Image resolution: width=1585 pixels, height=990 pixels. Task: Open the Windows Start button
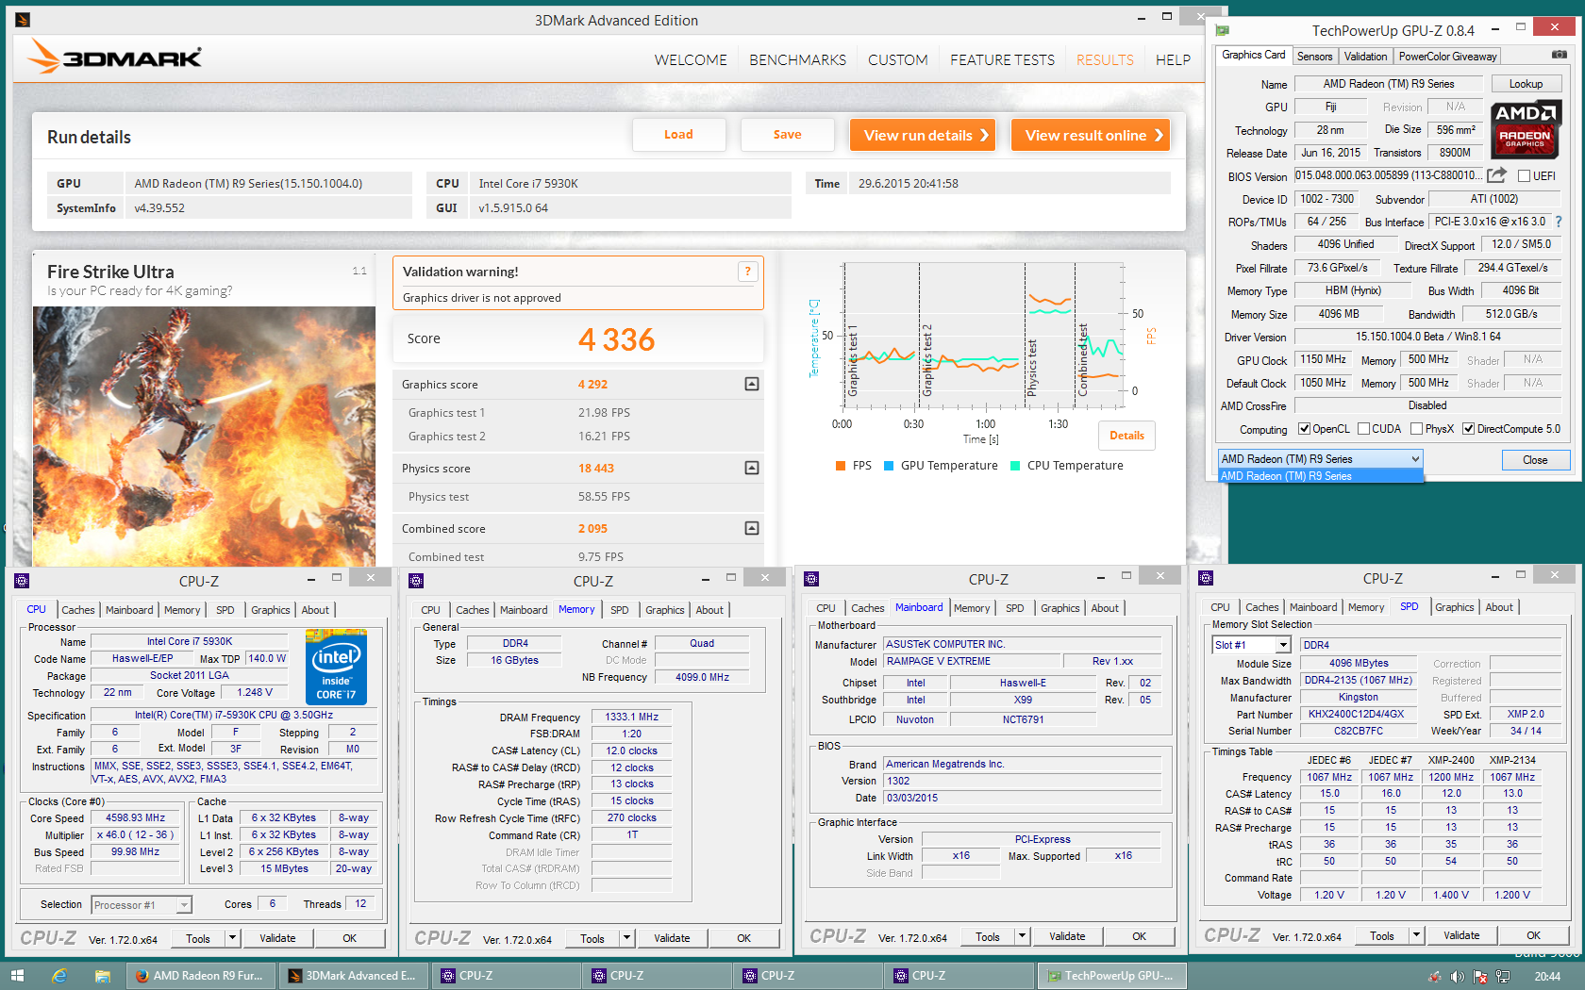pyautogui.click(x=17, y=976)
